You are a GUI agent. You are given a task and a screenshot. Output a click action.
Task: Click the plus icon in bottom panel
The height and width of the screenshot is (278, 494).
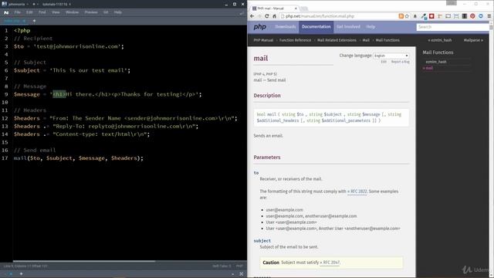click(21, 274)
